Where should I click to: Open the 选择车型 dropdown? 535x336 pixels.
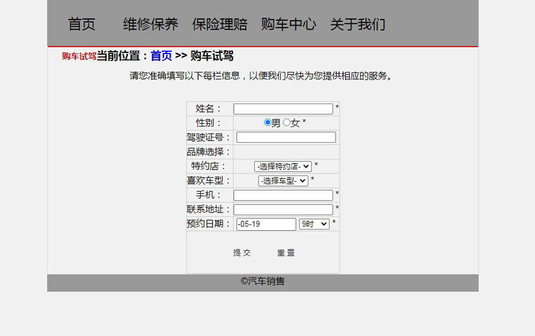coord(283,181)
